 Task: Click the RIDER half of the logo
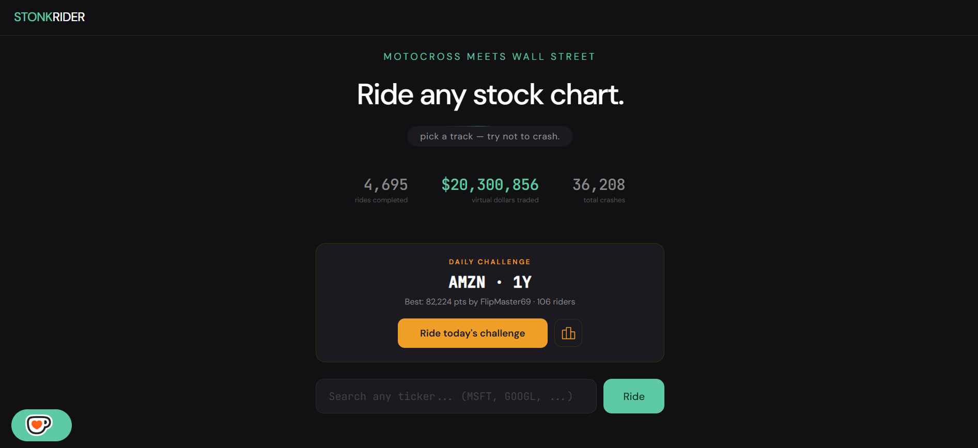click(x=69, y=17)
